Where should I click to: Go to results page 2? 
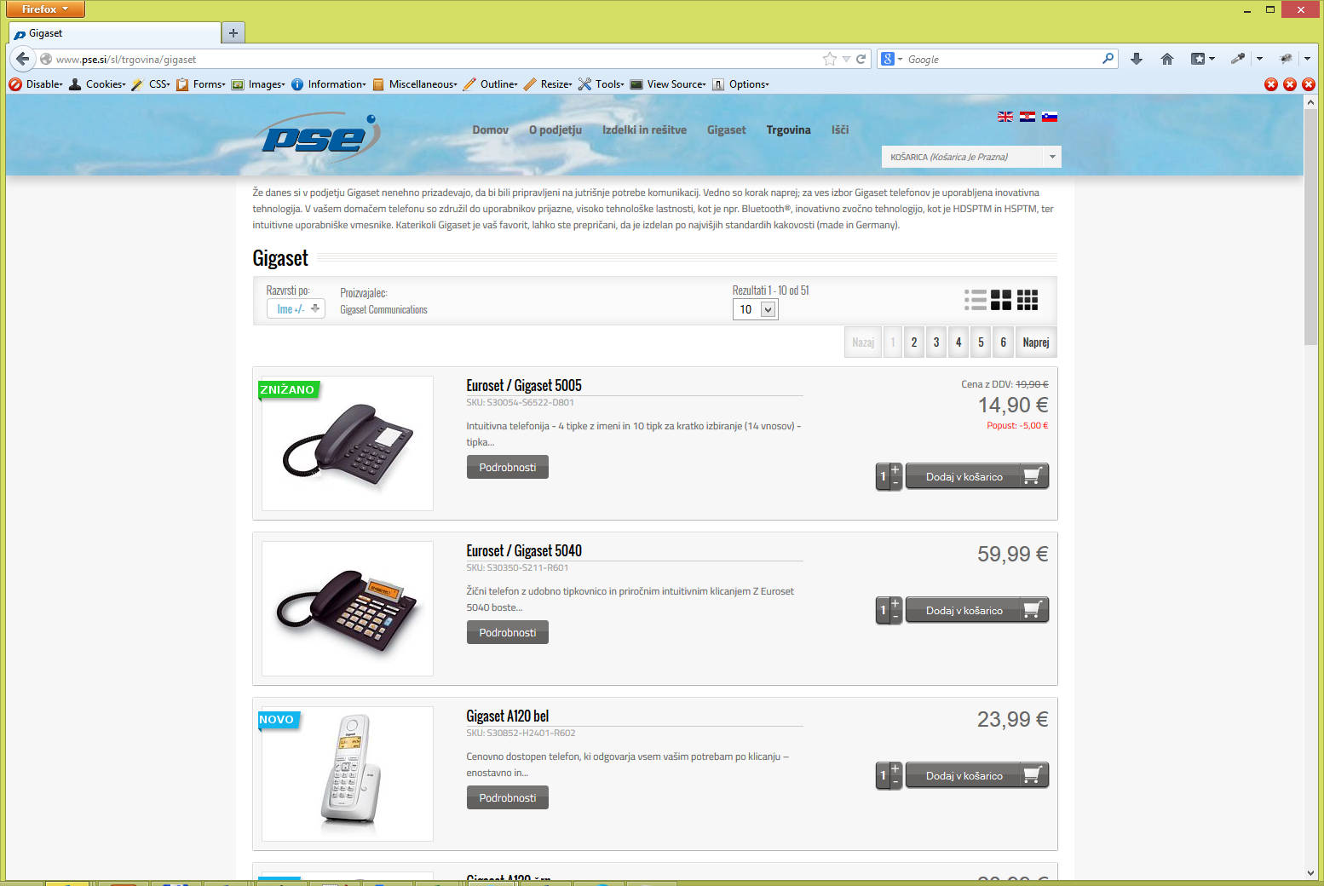coord(914,342)
